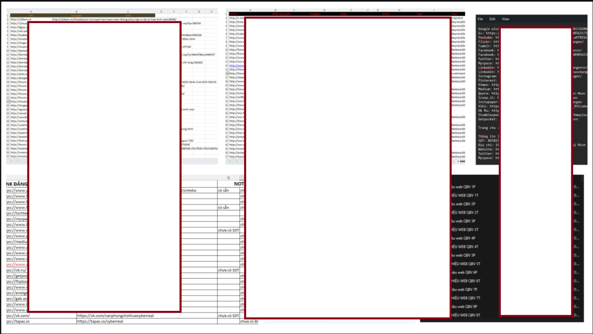Select column H header in the 123ban.vn forum sheet
Screen dimensions: 593x334
pos(211,12)
